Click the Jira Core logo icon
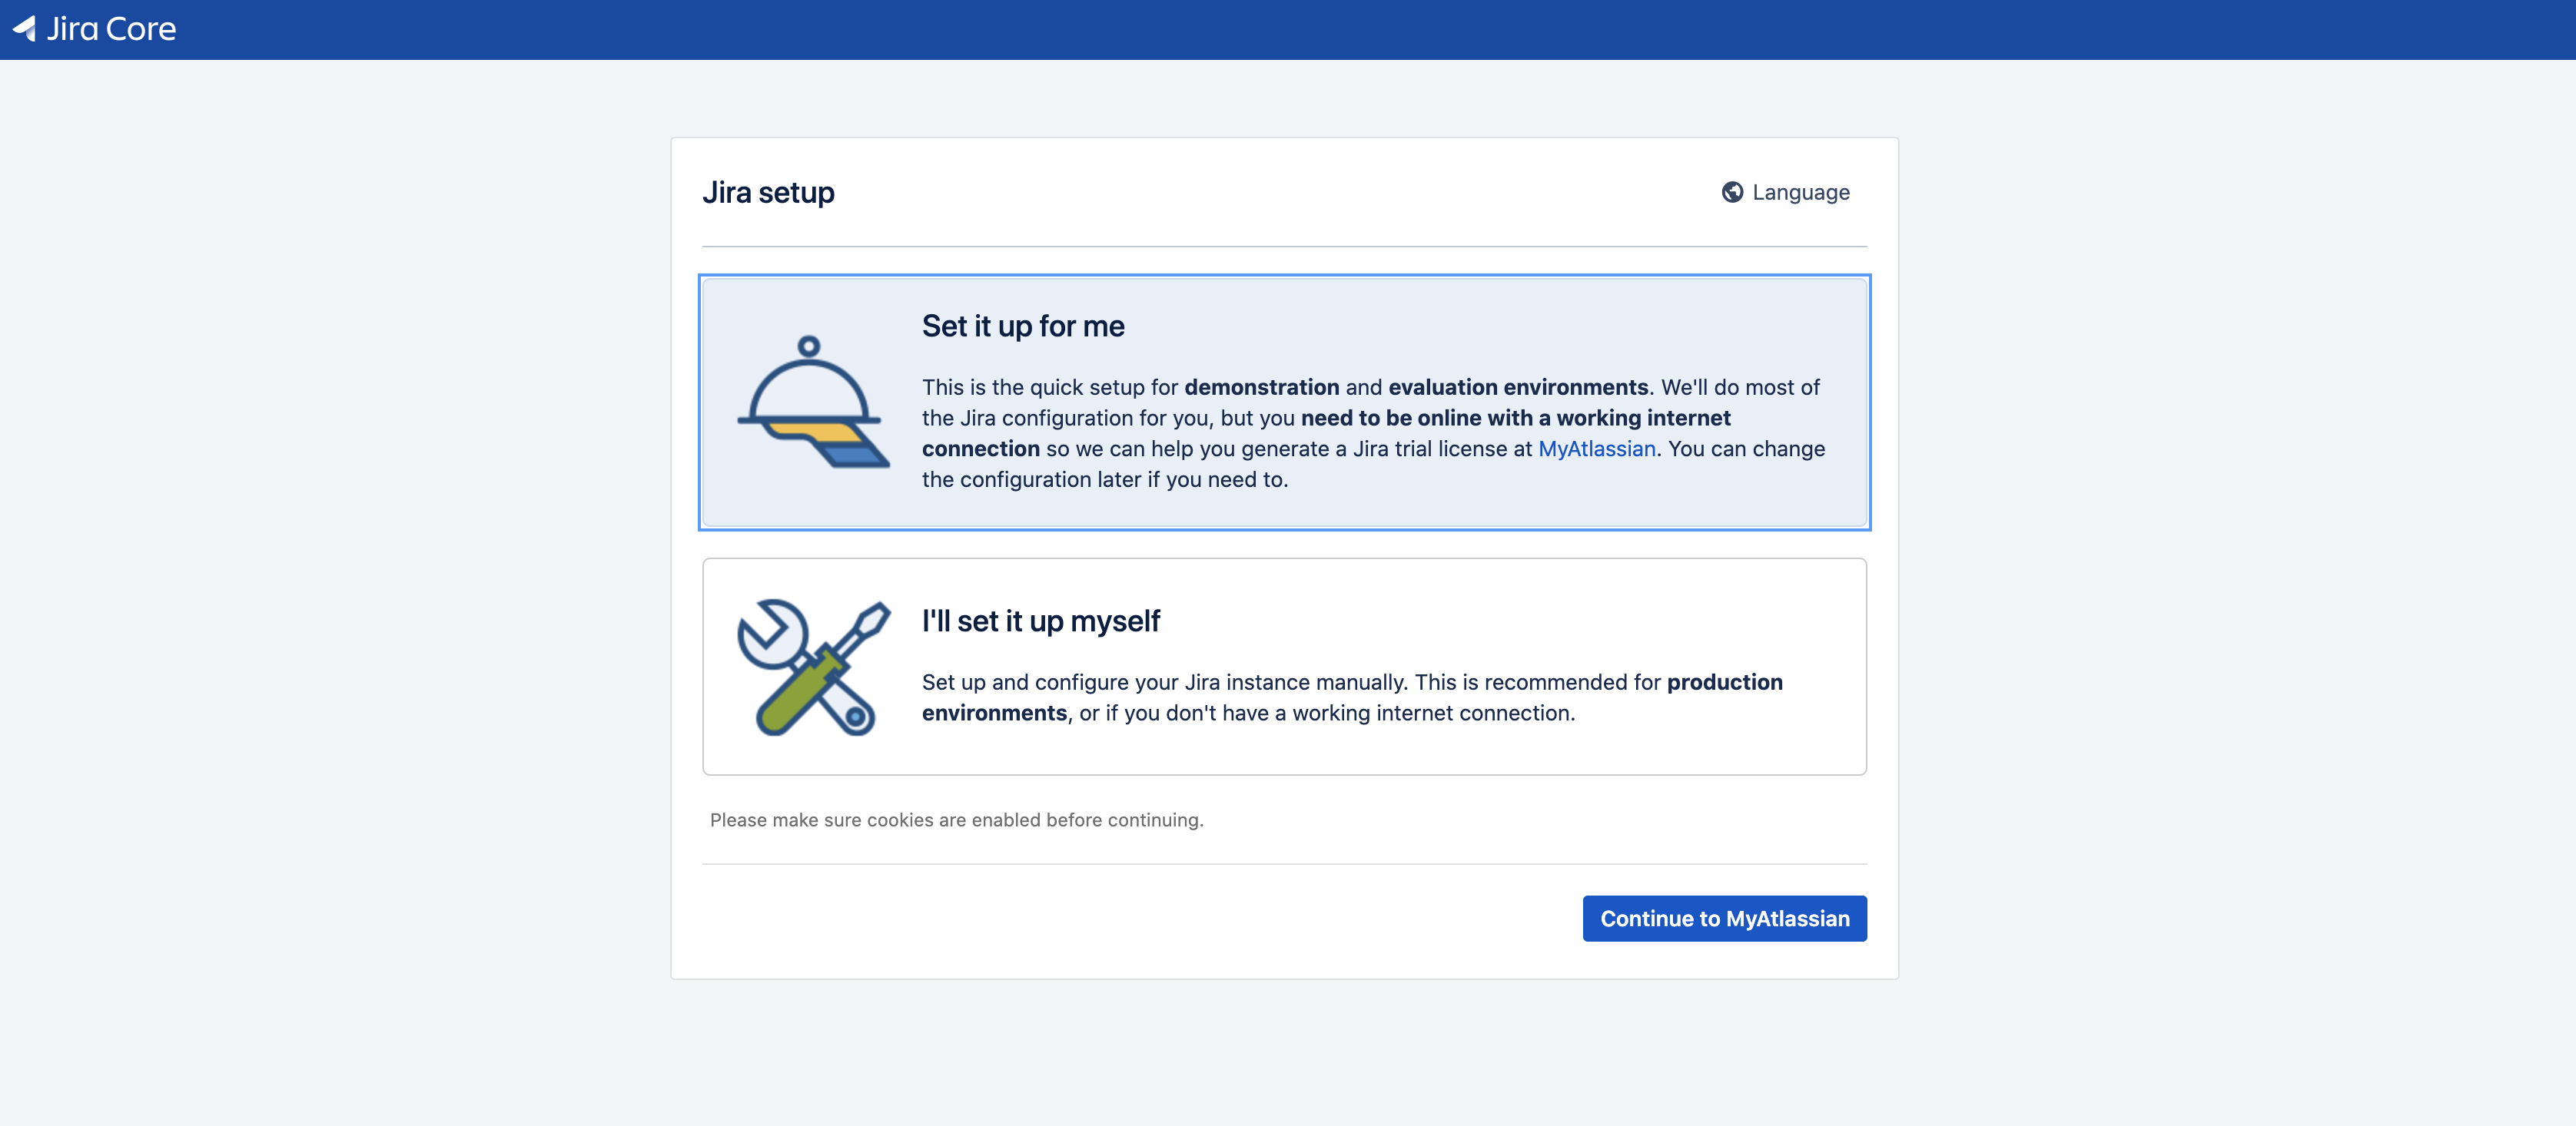The height and width of the screenshot is (1126, 2576). pos(24,28)
